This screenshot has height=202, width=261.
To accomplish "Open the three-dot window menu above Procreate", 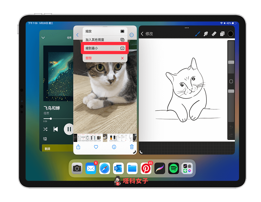I will [187, 28].
